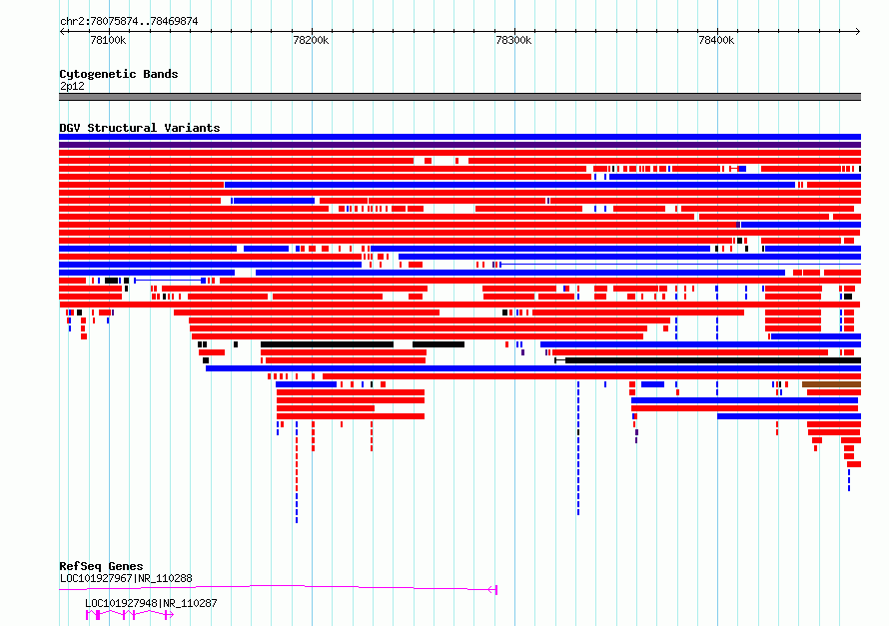This screenshot has height=626, width=889.
Task: Click the left arrowhead of the scale ruler
Action: pyautogui.click(x=62, y=32)
